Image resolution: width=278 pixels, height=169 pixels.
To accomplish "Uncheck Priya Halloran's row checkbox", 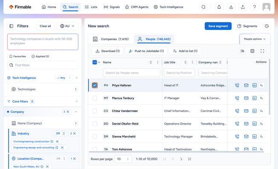I will point(95,85).
